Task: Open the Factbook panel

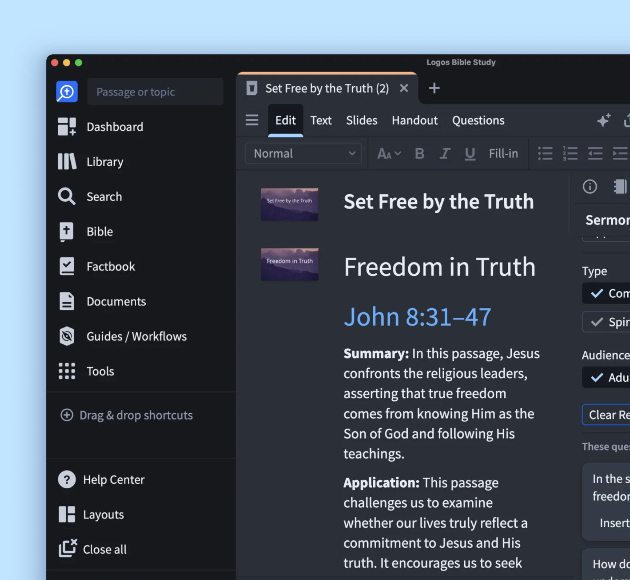Action: pyautogui.click(x=110, y=267)
